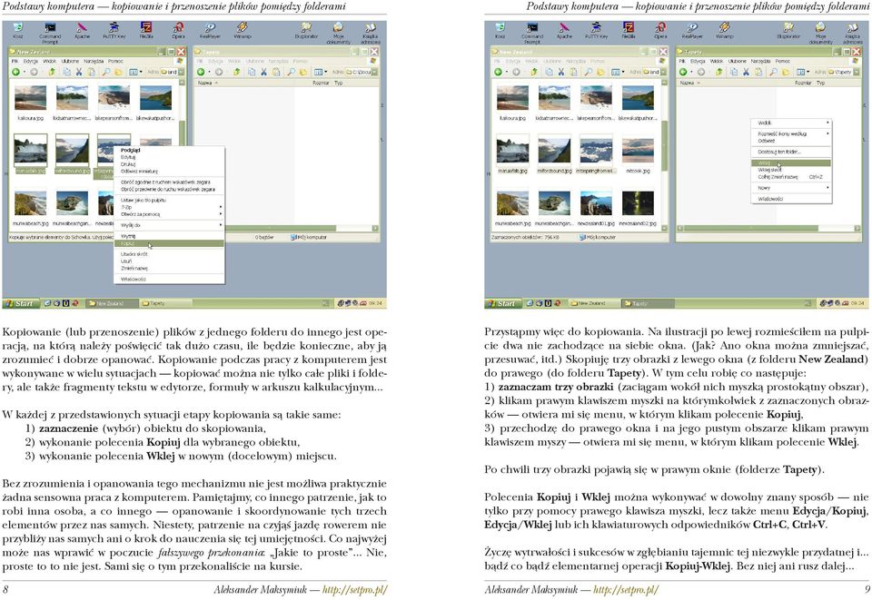Image resolution: width=872 pixels, height=600 pixels.
Task: Expand Nowy submenu in Tapety context menu
Action: (x=791, y=188)
